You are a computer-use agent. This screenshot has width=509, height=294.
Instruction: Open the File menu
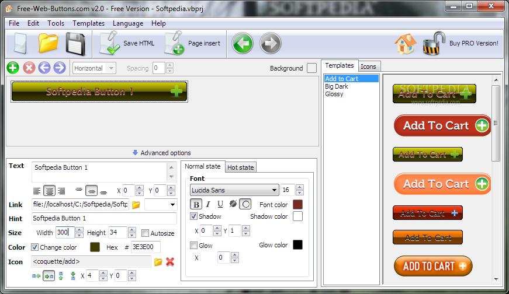tap(14, 23)
